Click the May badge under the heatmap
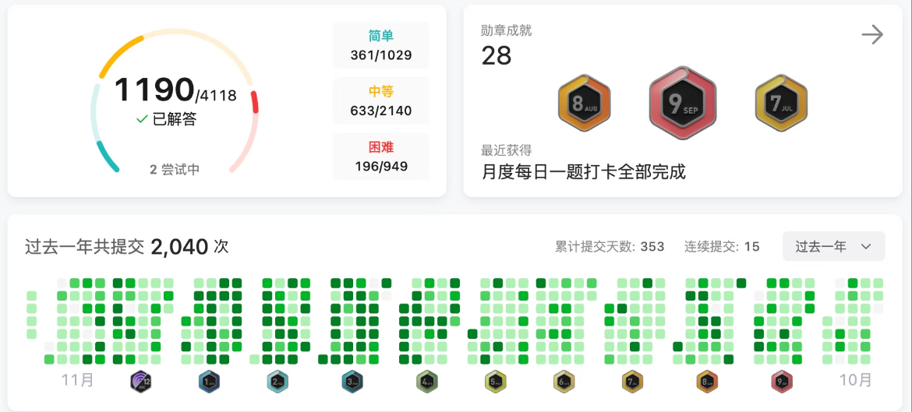Screen dimensions: 912x412 click(496, 381)
